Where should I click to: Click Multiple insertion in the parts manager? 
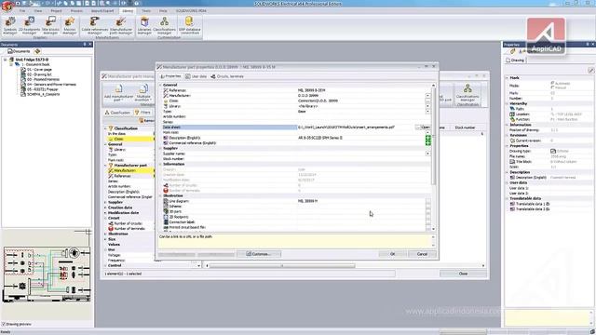coord(143,93)
